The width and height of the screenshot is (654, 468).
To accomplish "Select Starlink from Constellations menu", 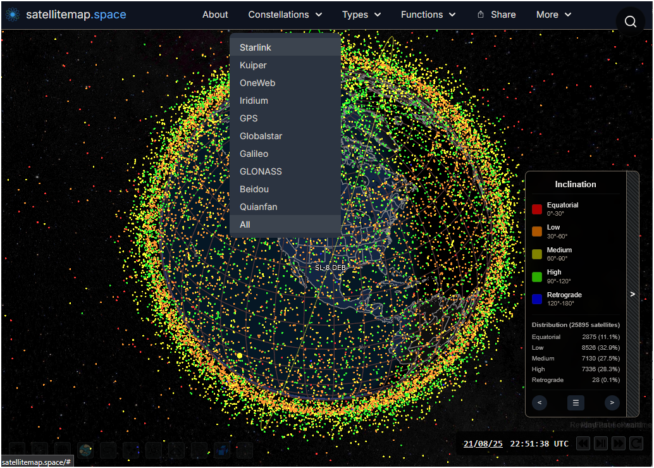I will pos(285,47).
